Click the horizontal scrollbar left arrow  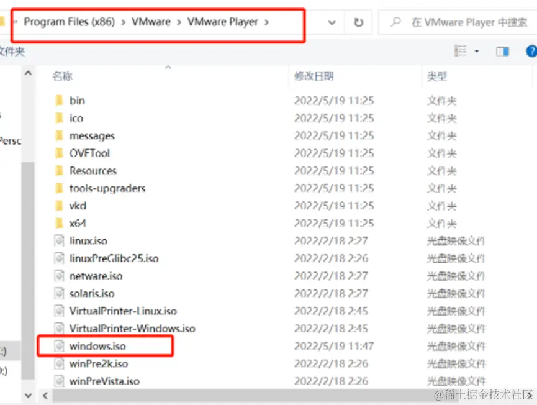click(45, 396)
